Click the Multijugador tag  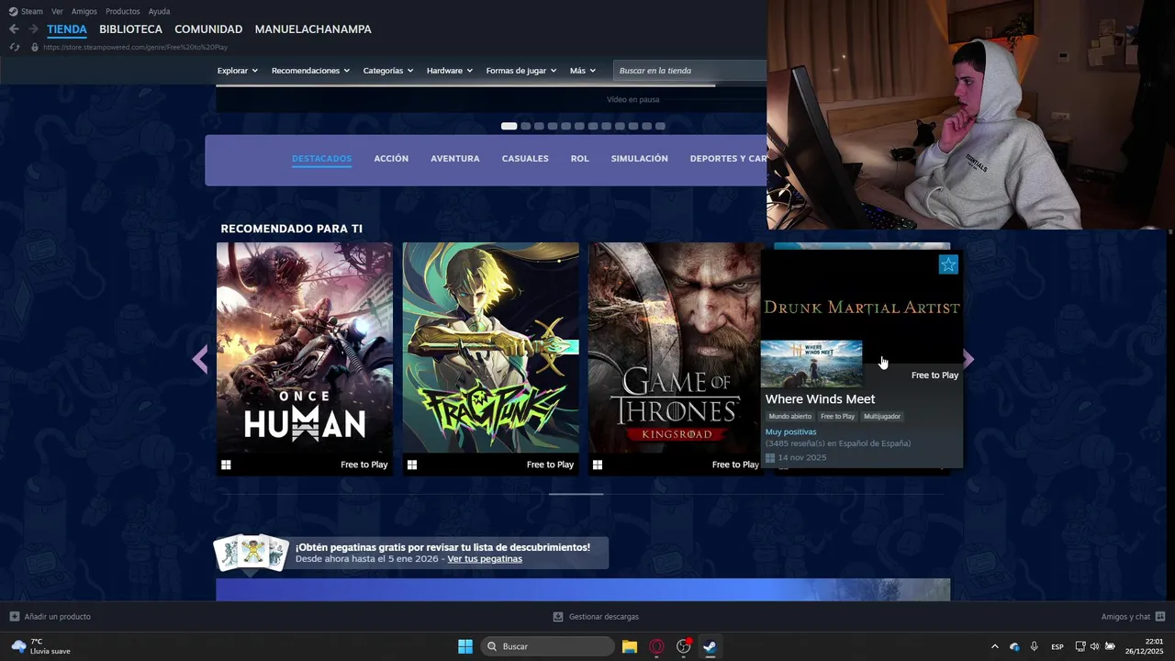[882, 417]
